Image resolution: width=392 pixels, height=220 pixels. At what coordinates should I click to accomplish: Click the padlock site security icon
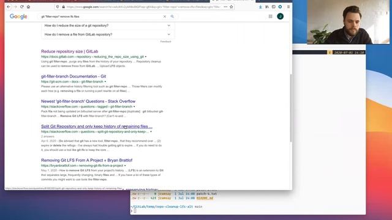click(63, 7)
